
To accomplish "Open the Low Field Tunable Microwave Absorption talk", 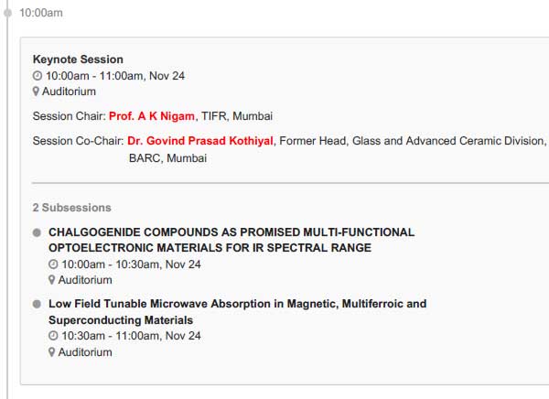I will (237, 312).
